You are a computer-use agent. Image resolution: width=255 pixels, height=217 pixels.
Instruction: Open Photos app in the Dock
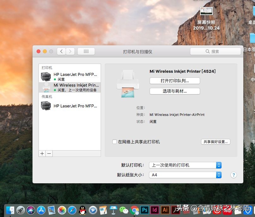62,210
